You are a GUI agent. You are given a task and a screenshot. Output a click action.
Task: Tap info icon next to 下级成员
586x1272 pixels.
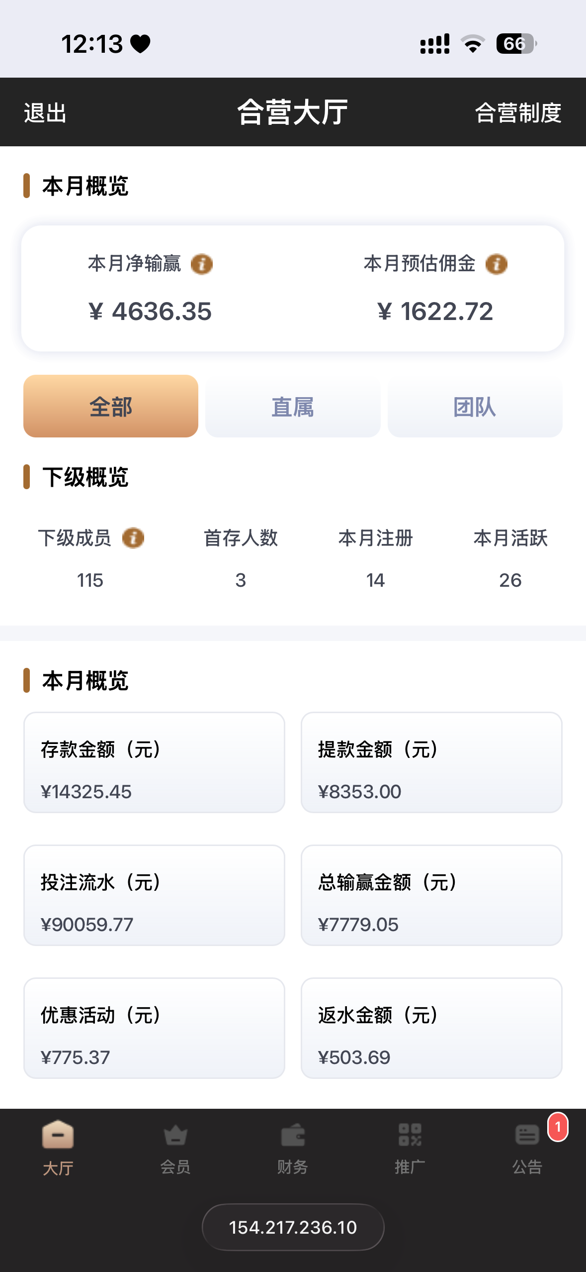coord(133,538)
